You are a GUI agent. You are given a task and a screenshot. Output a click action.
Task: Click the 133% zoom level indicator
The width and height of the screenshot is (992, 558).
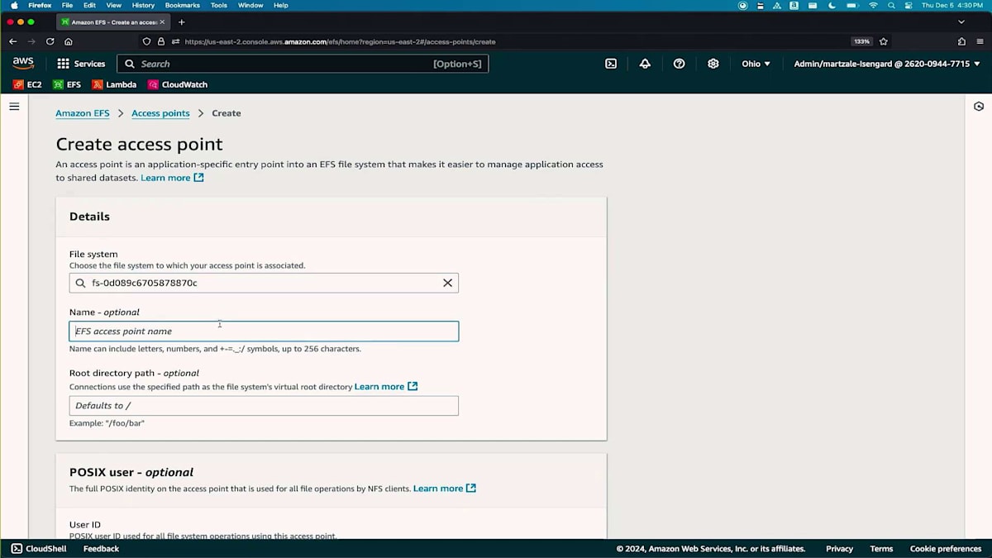(x=861, y=41)
